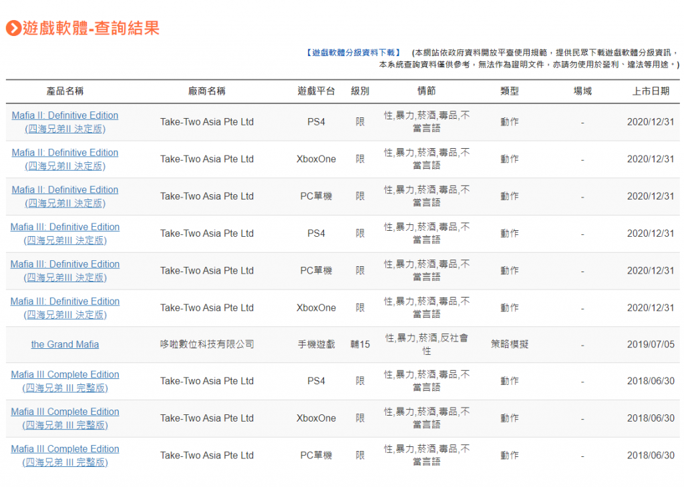Click the 上市日期 column header

[651, 91]
